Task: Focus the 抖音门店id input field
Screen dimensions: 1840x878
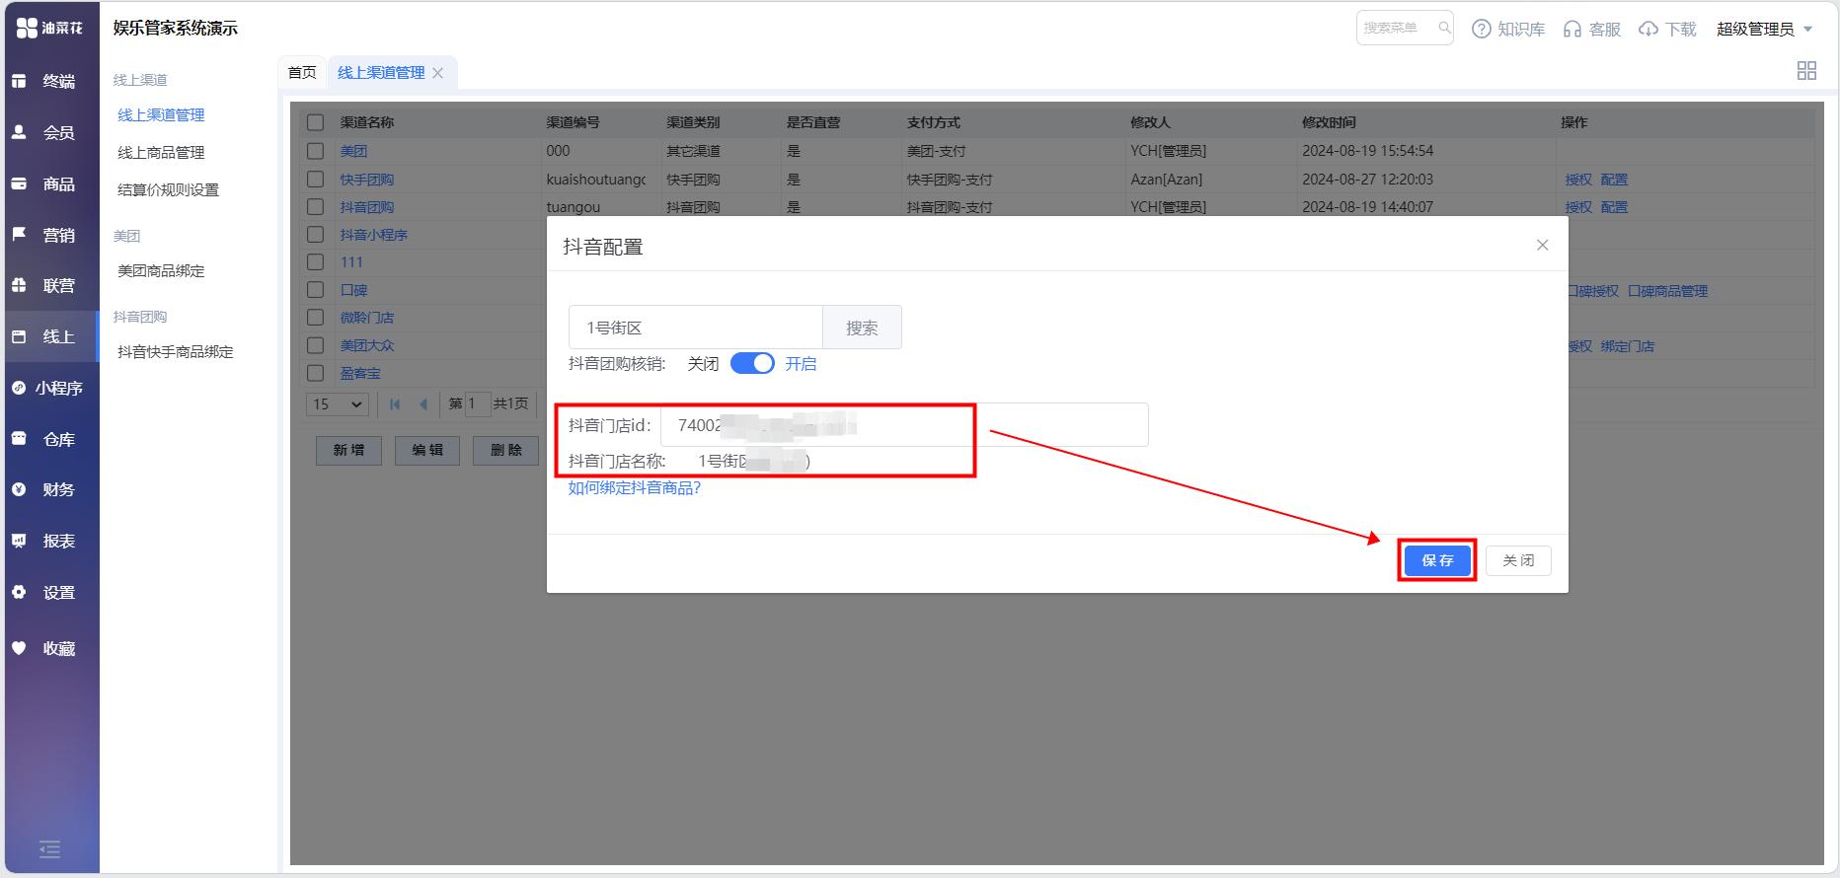Action: (904, 425)
